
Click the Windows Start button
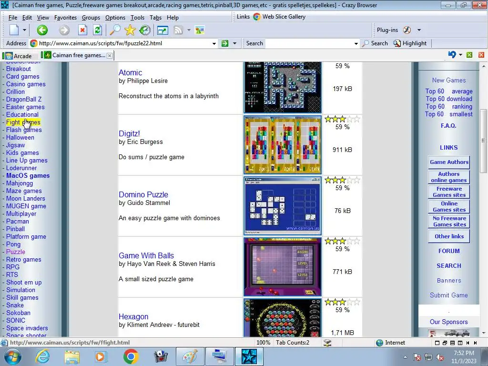tap(12, 356)
